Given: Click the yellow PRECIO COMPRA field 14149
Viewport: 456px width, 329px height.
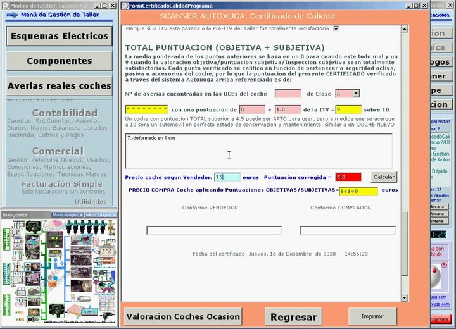Looking at the screenshot, I should (x=358, y=191).
